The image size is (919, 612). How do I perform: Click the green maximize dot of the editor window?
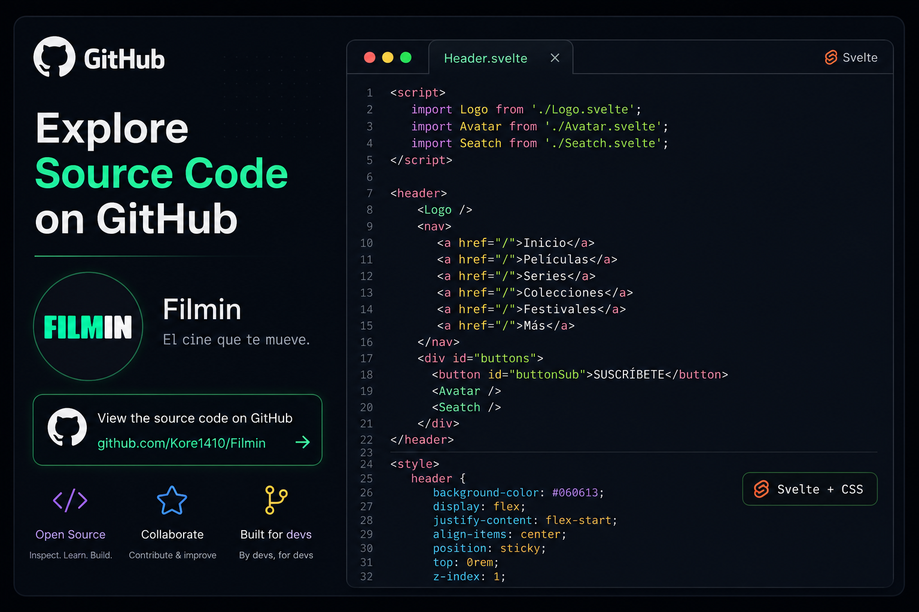click(406, 57)
